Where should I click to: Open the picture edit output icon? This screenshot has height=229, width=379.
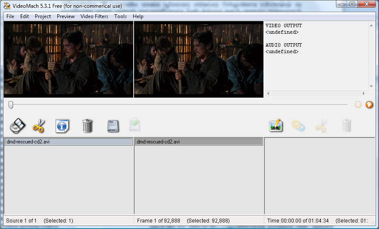(x=276, y=126)
